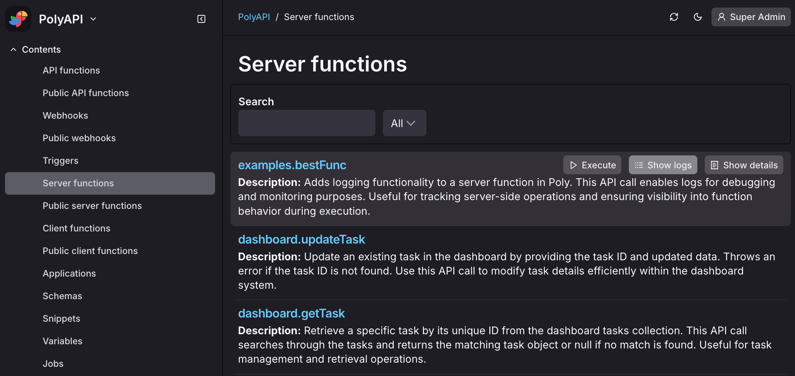
Task: Open the PolyAPI workspace dropdown chevron
Action: (94, 19)
